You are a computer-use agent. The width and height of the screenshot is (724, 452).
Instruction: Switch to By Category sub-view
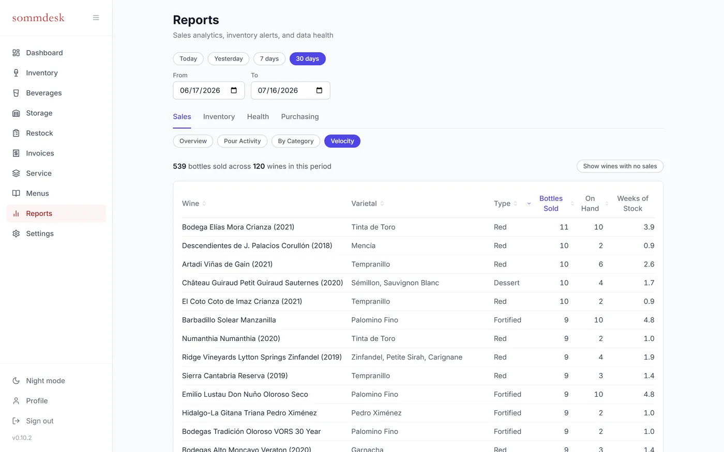[x=296, y=141]
